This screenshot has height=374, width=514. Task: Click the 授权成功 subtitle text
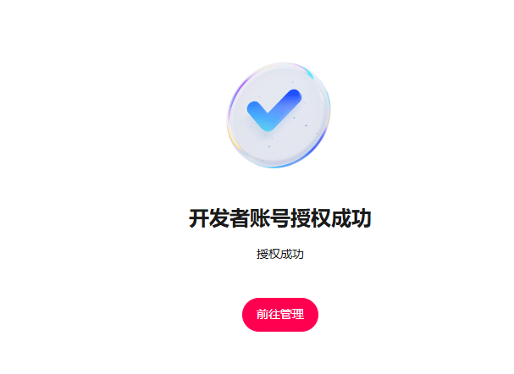pos(280,254)
